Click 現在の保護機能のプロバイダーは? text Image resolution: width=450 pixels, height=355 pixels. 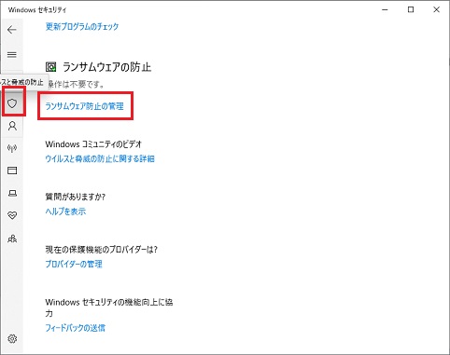(102, 250)
